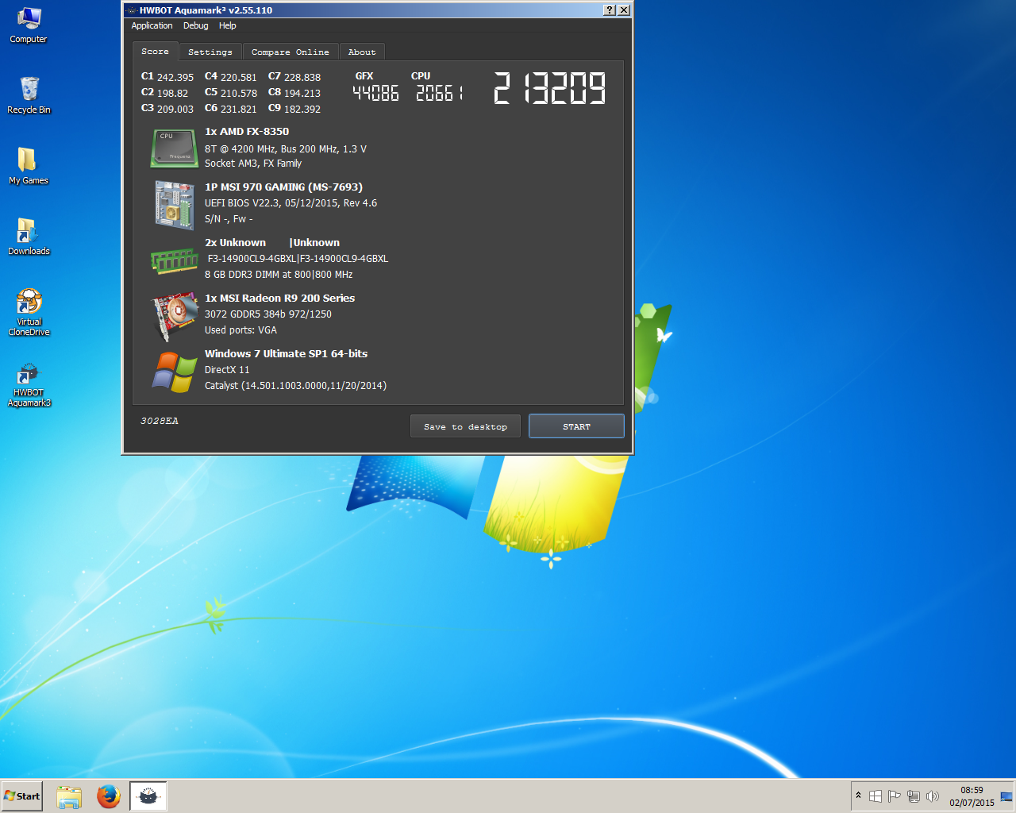
Task: Click the GFX score 44086
Action: point(375,93)
